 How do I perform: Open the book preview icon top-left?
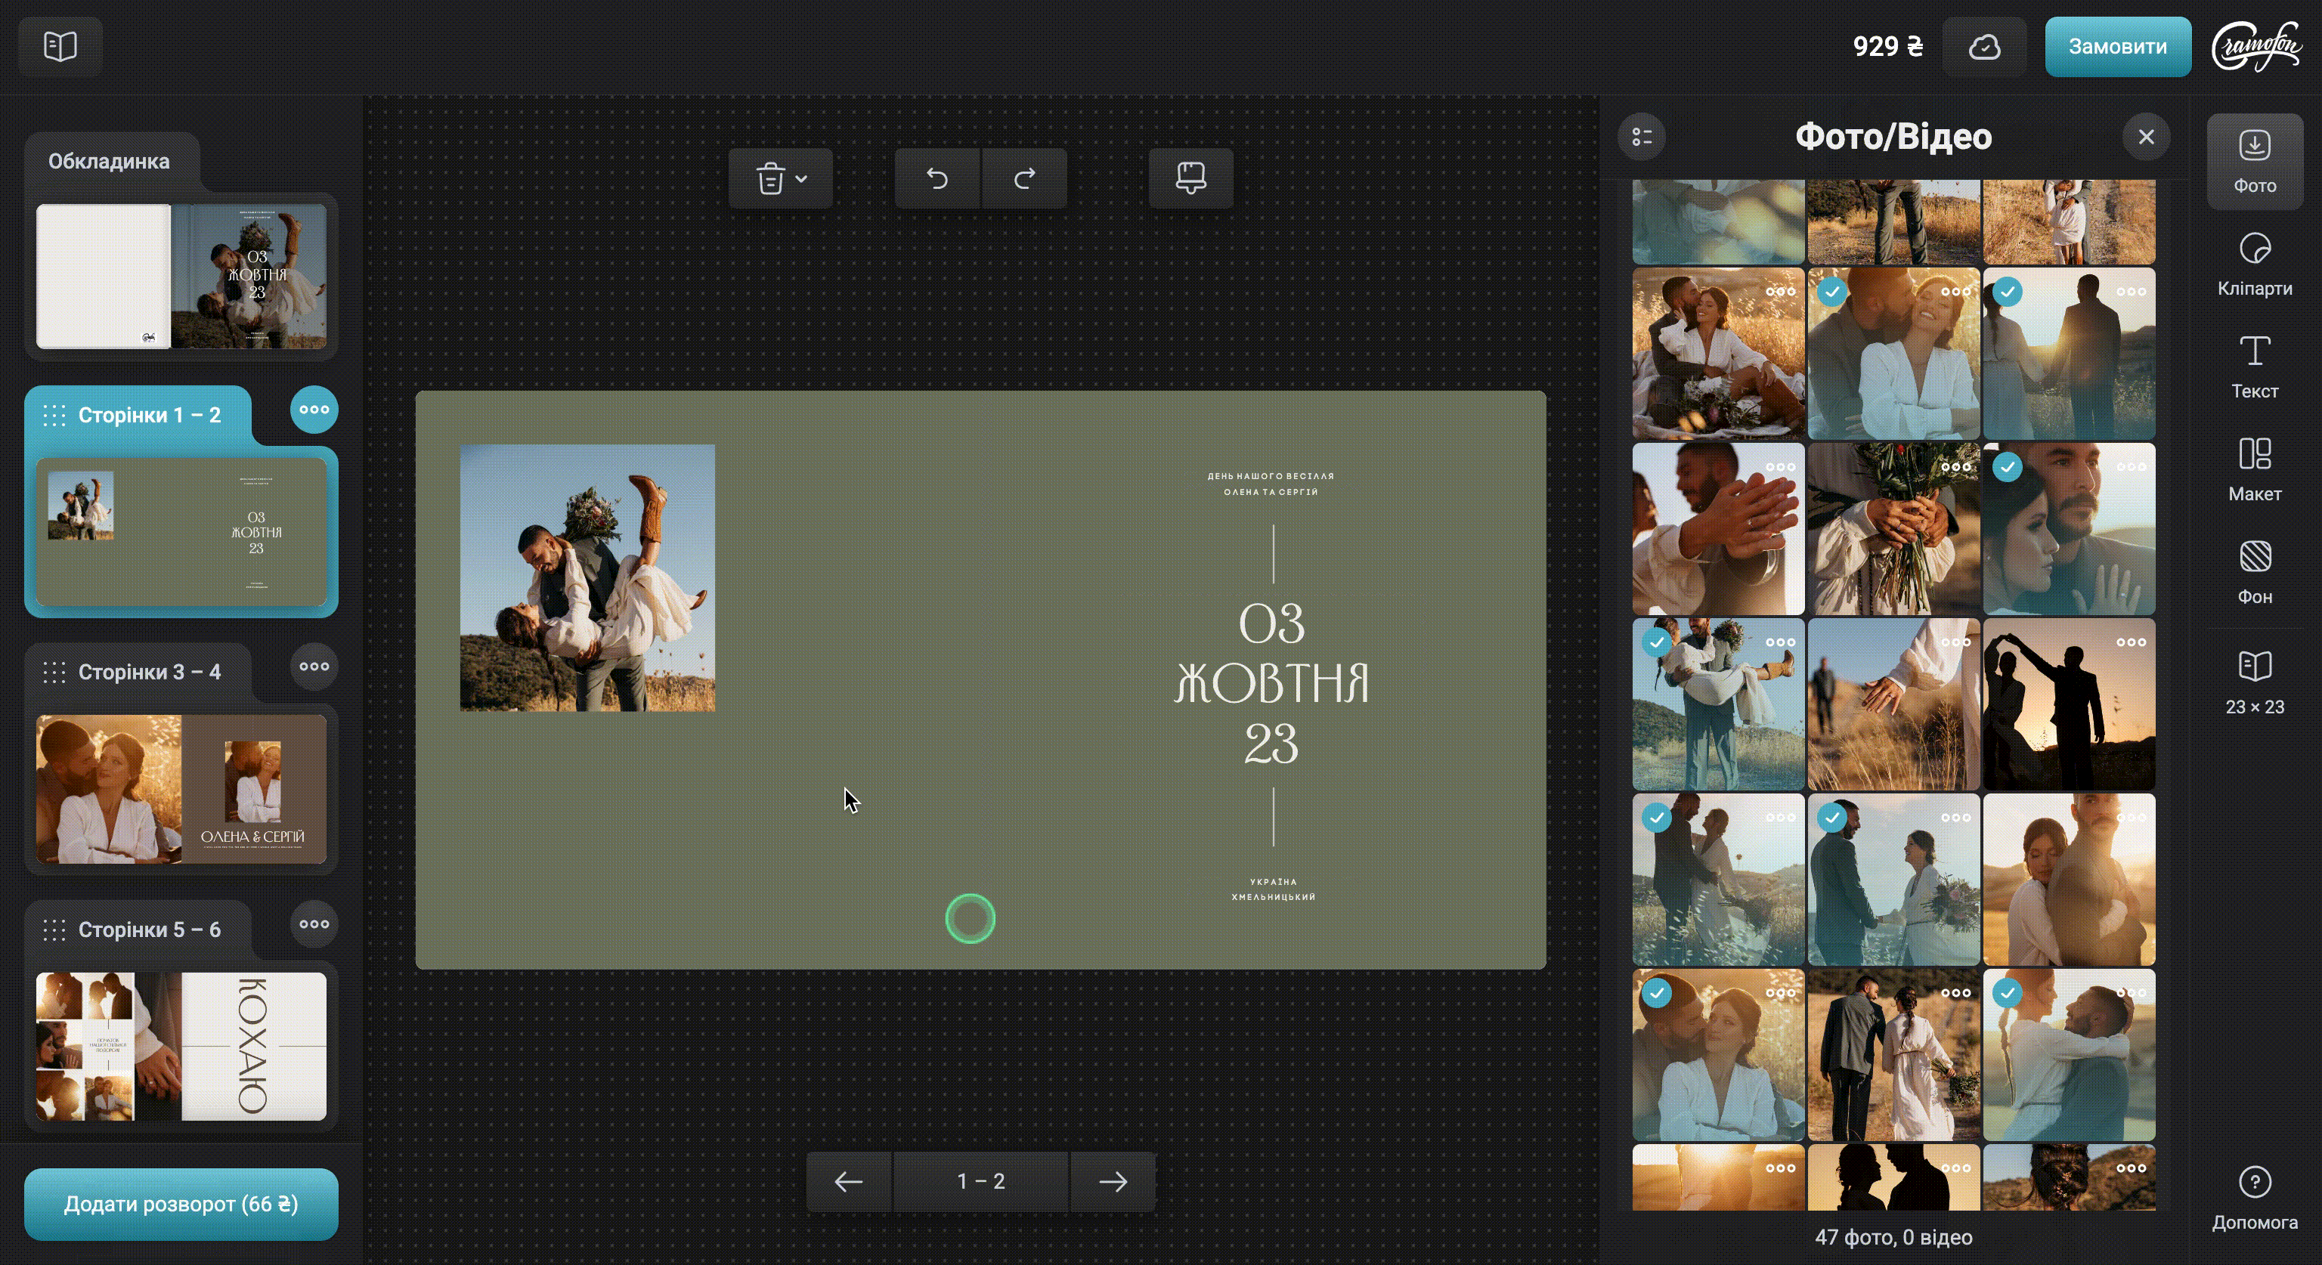point(60,46)
